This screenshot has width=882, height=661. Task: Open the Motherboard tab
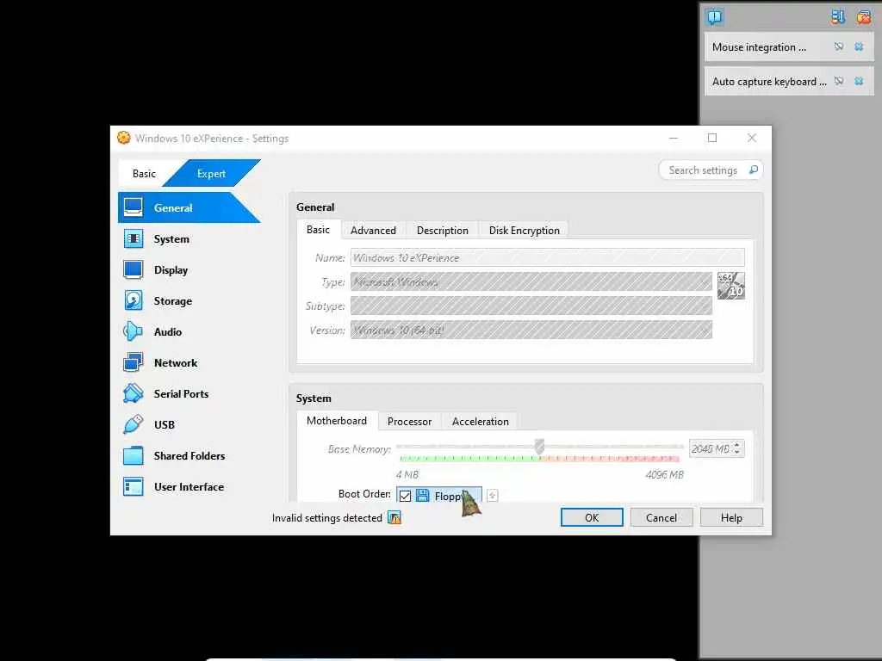click(337, 420)
